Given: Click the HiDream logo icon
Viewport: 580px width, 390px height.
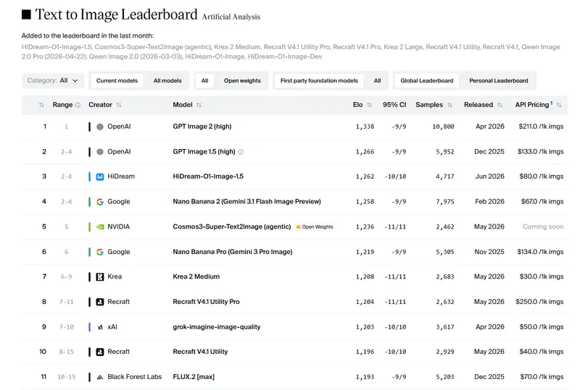Looking at the screenshot, I should click(x=100, y=177).
